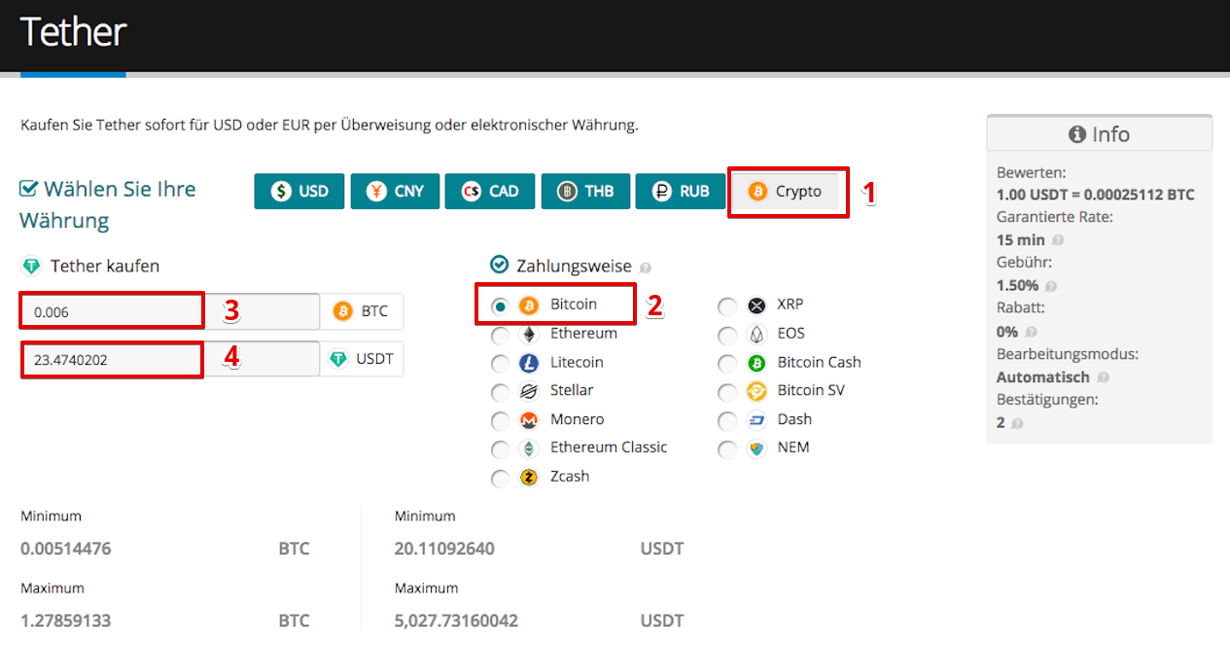Click the checkbox icon beside Wählen Sie Ihre Währung
This screenshot has height=646, width=1230.
click(29, 189)
